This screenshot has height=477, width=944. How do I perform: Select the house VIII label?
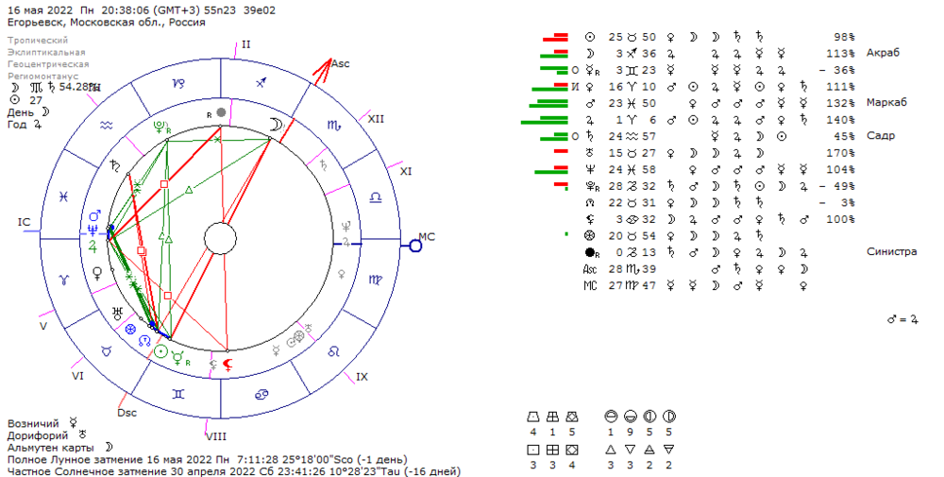tap(215, 436)
